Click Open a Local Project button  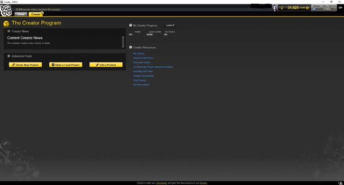pyautogui.click(x=66, y=65)
